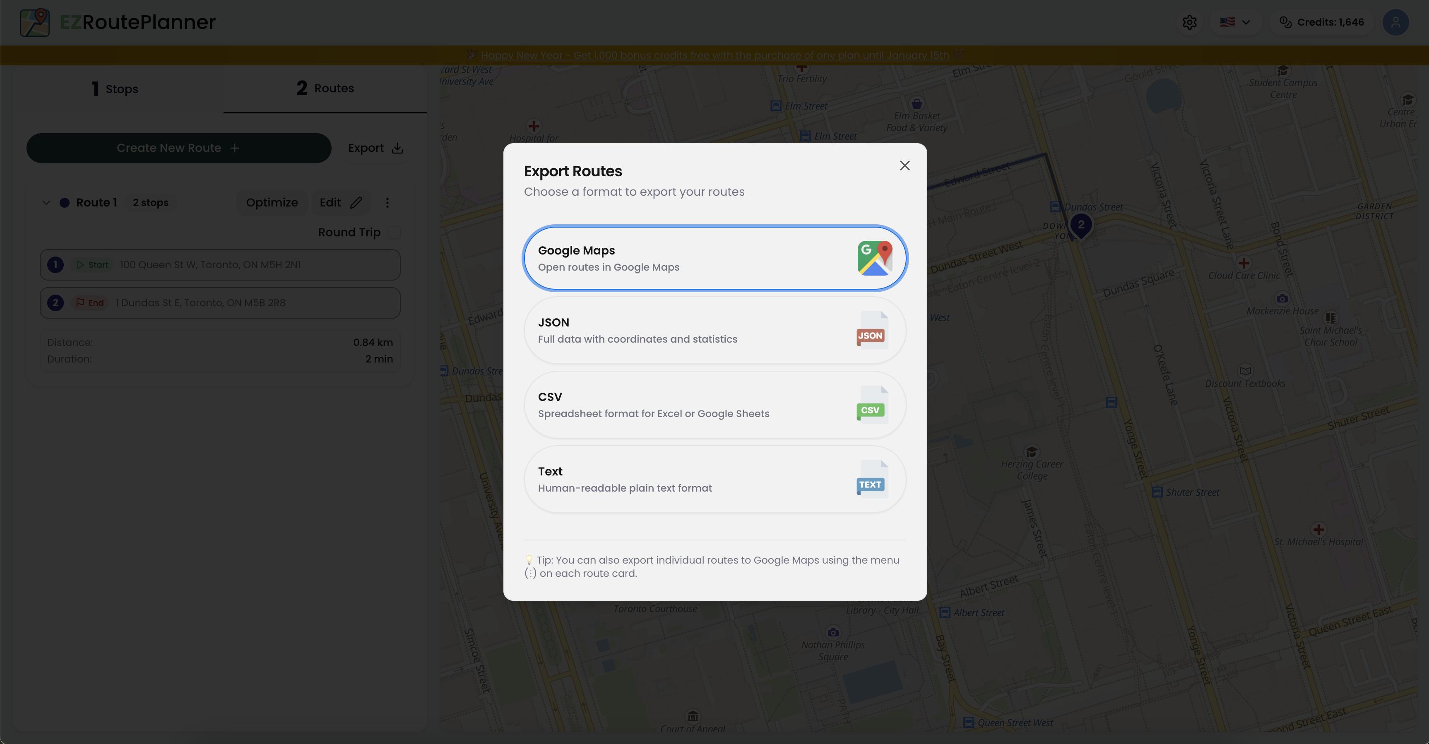The image size is (1429, 744).
Task: Open the three-dot menu on Route 1
Action: pos(387,202)
